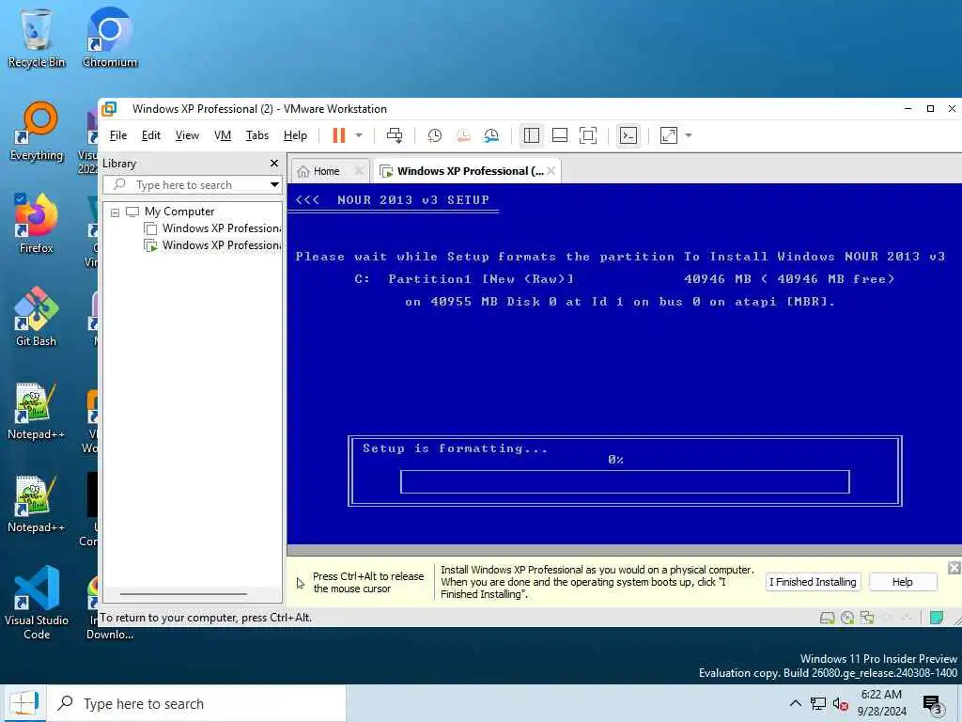Image resolution: width=962 pixels, height=722 pixels.
Task: Open the upper Notepad++ desktop shortcut
Action: (x=37, y=412)
